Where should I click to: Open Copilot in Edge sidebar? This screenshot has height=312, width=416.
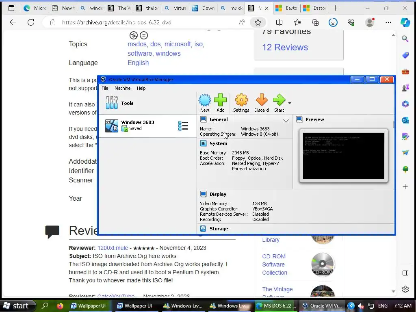tap(405, 22)
